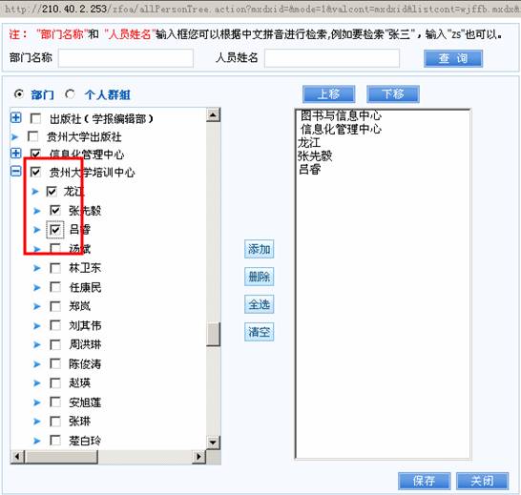Image resolution: width=521 pixels, height=495 pixels.
Task: Click the blue arrow icon beside 林卫东
Action: (x=37, y=268)
